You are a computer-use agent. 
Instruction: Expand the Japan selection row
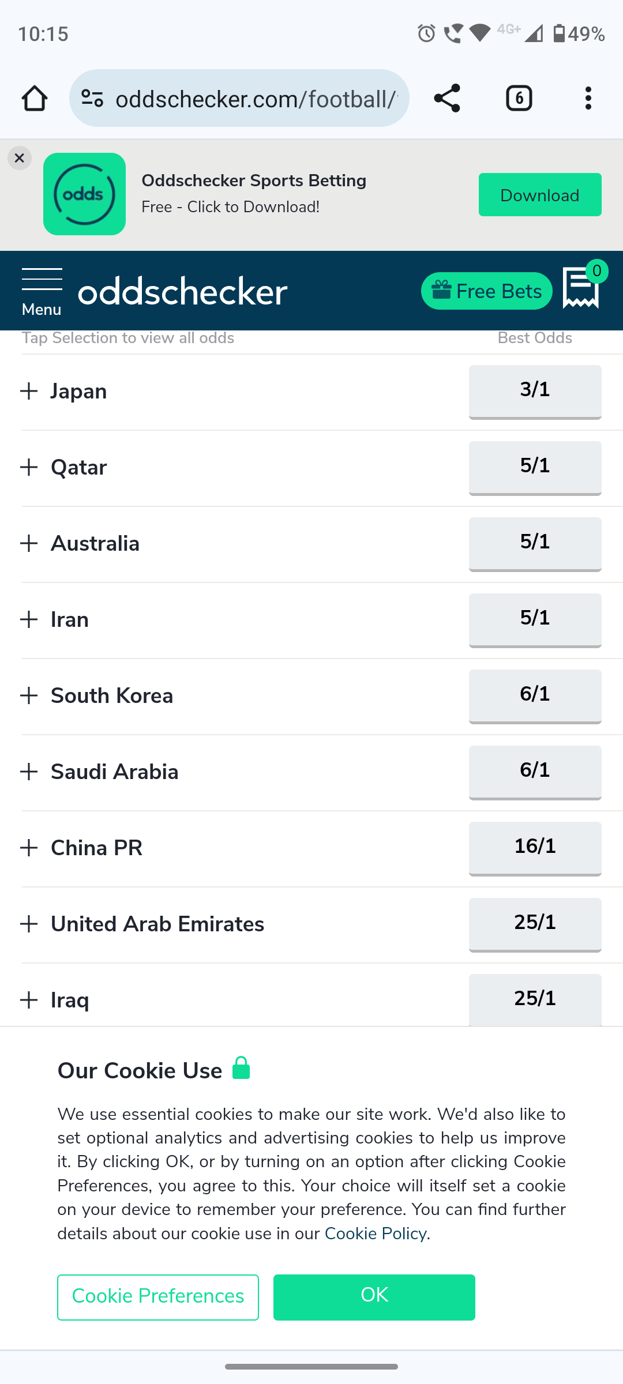click(x=29, y=392)
